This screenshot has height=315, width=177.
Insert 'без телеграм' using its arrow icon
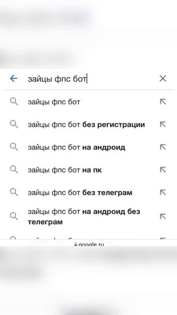click(163, 192)
